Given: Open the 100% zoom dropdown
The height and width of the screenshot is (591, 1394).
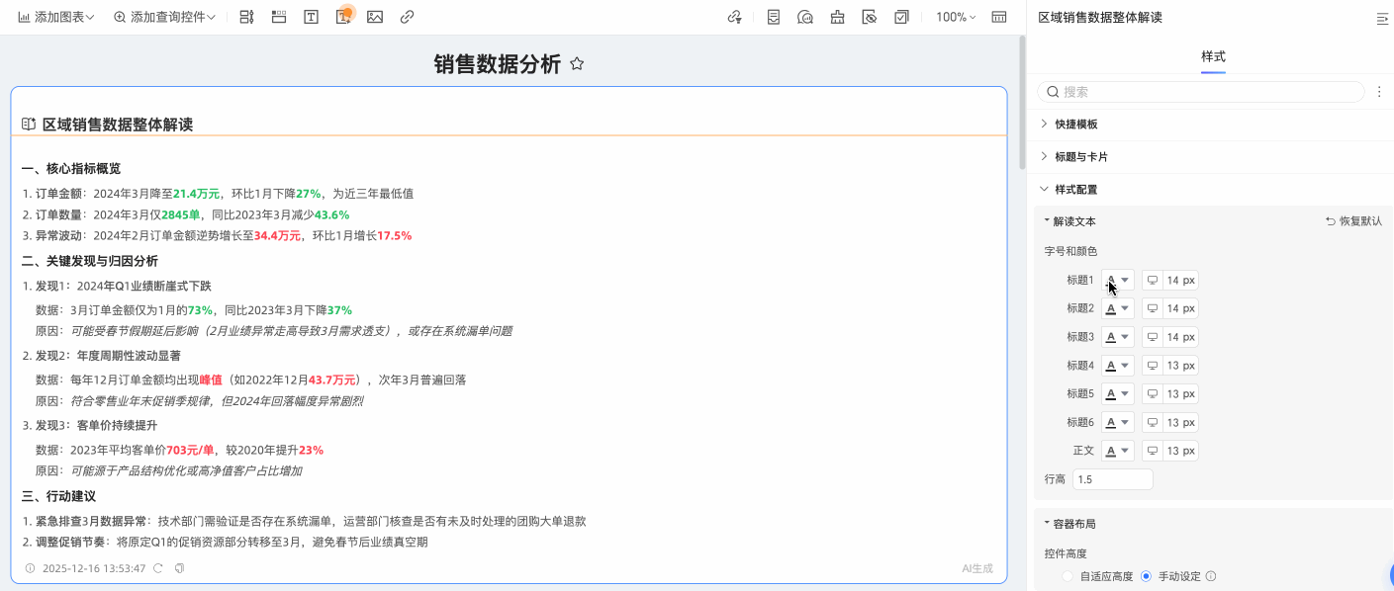Looking at the screenshot, I should (956, 17).
